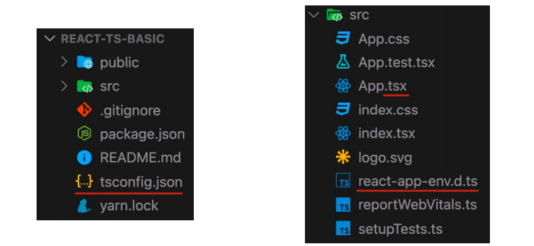Open the react-app-env.d.ts file

(418, 181)
